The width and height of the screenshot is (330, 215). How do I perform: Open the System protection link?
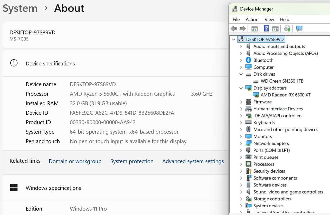(x=132, y=161)
